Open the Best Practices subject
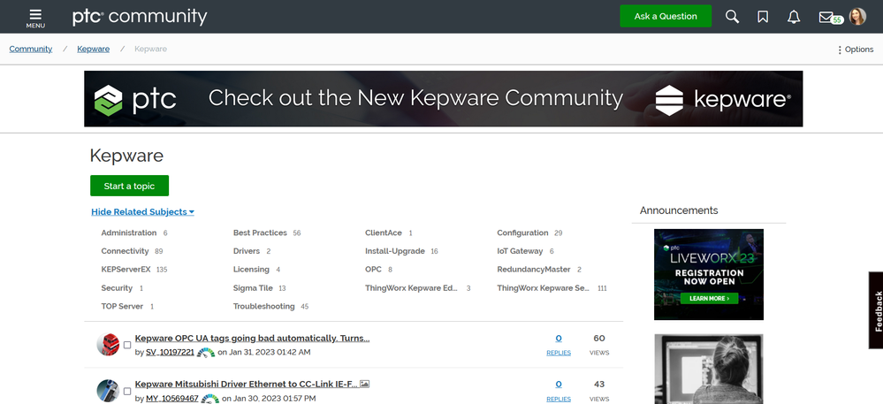 point(260,232)
